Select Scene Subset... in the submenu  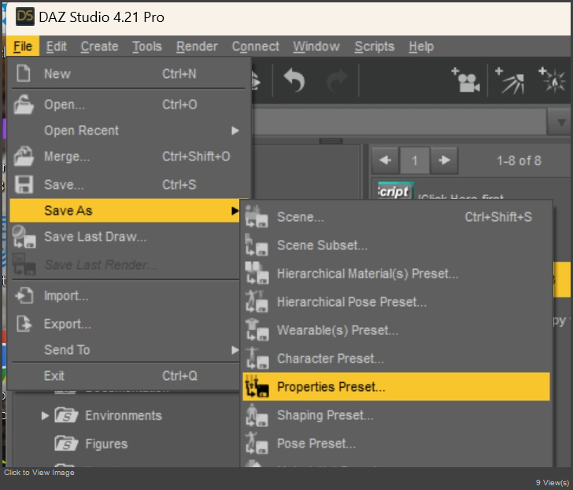click(396, 245)
